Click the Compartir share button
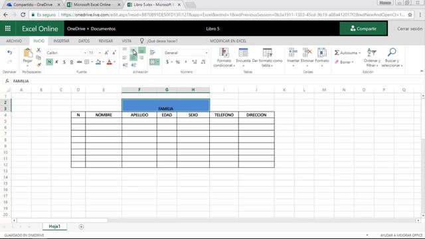The height and width of the screenshot is (239, 425). pyautogui.click(x=363, y=29)
